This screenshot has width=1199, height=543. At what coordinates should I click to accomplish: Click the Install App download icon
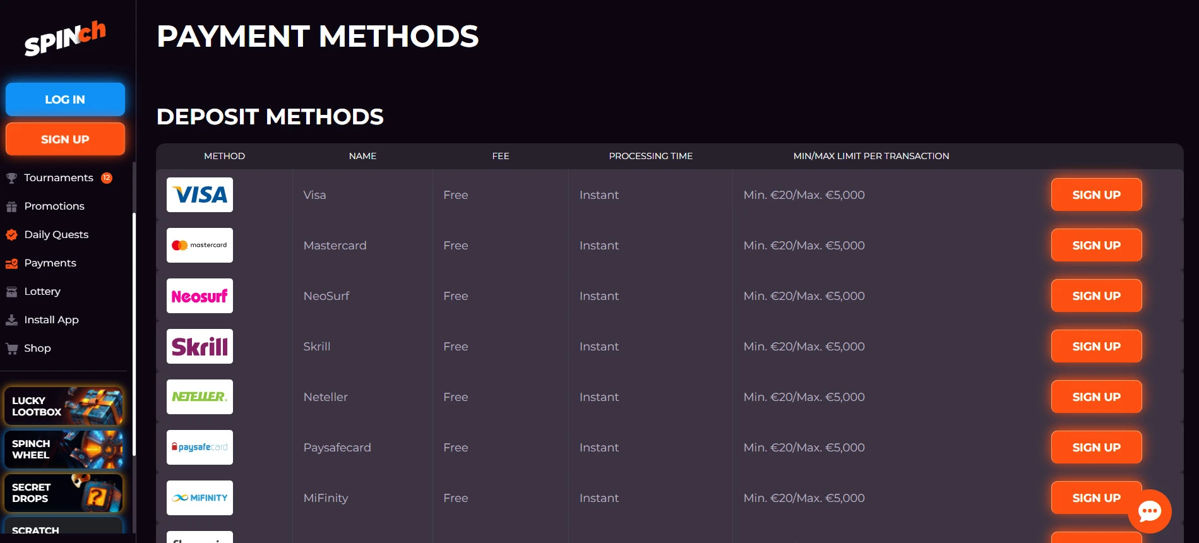(11, 320)
